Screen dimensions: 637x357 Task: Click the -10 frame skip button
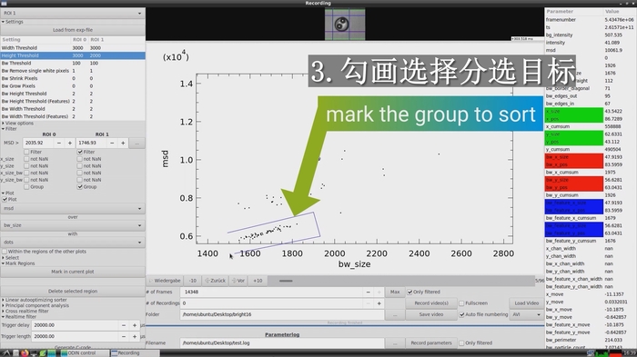point(193,281)
